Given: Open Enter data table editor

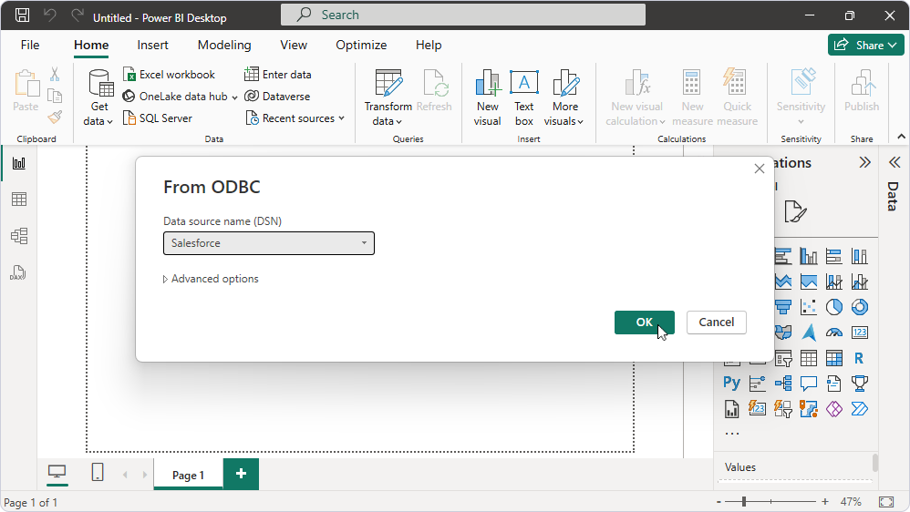Looking at the screenshot, I should 277,74.
